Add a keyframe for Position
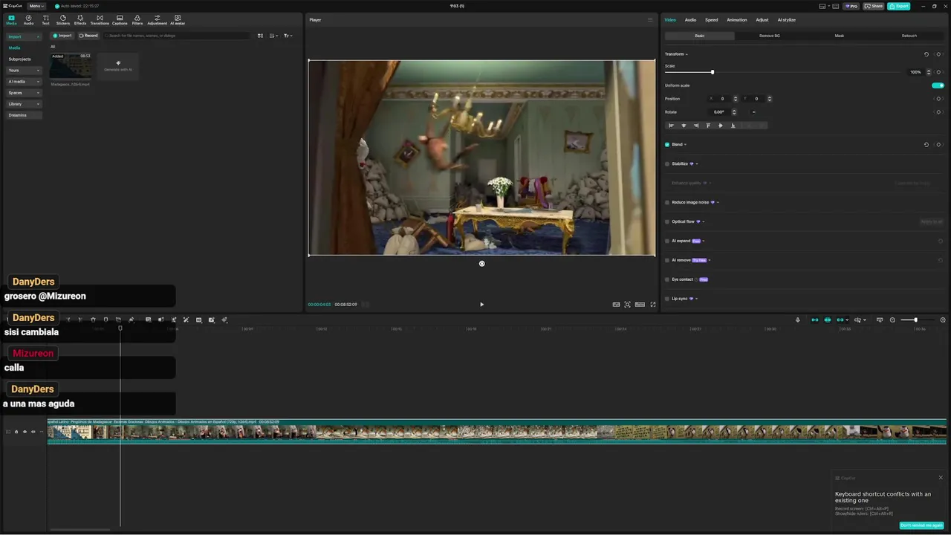This screenshot has width=951, height=535. pyautogui.click(x=938, y=99)
